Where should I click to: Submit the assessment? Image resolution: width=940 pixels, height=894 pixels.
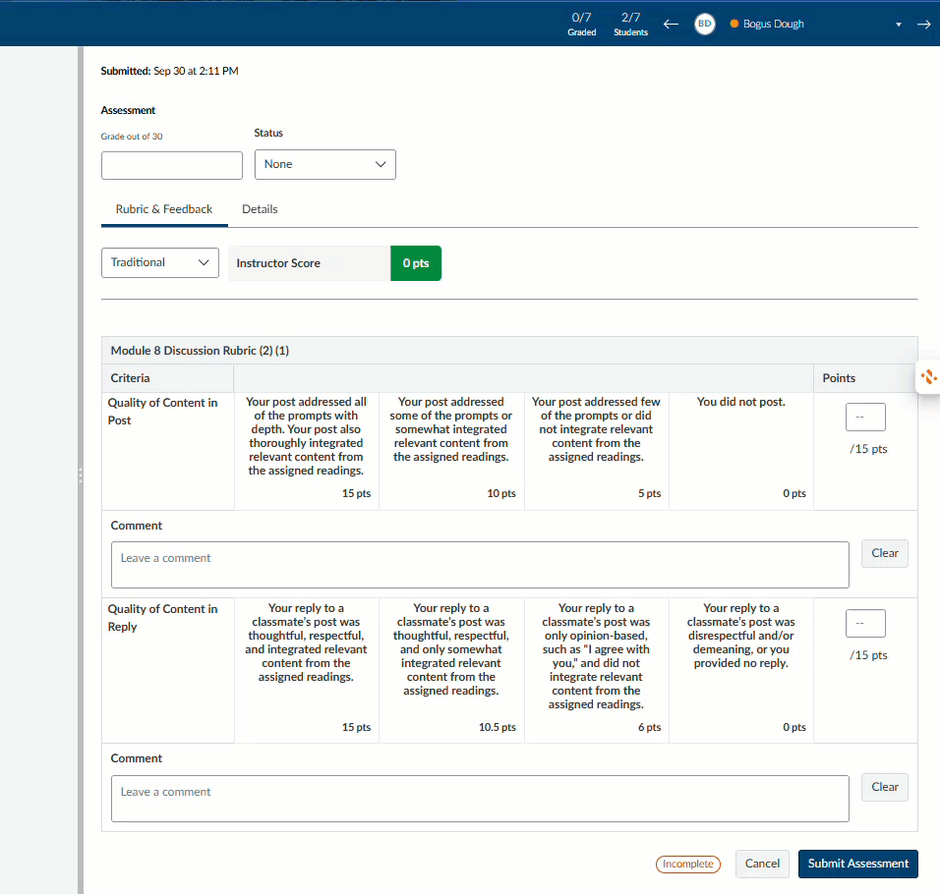click(857, 864)
